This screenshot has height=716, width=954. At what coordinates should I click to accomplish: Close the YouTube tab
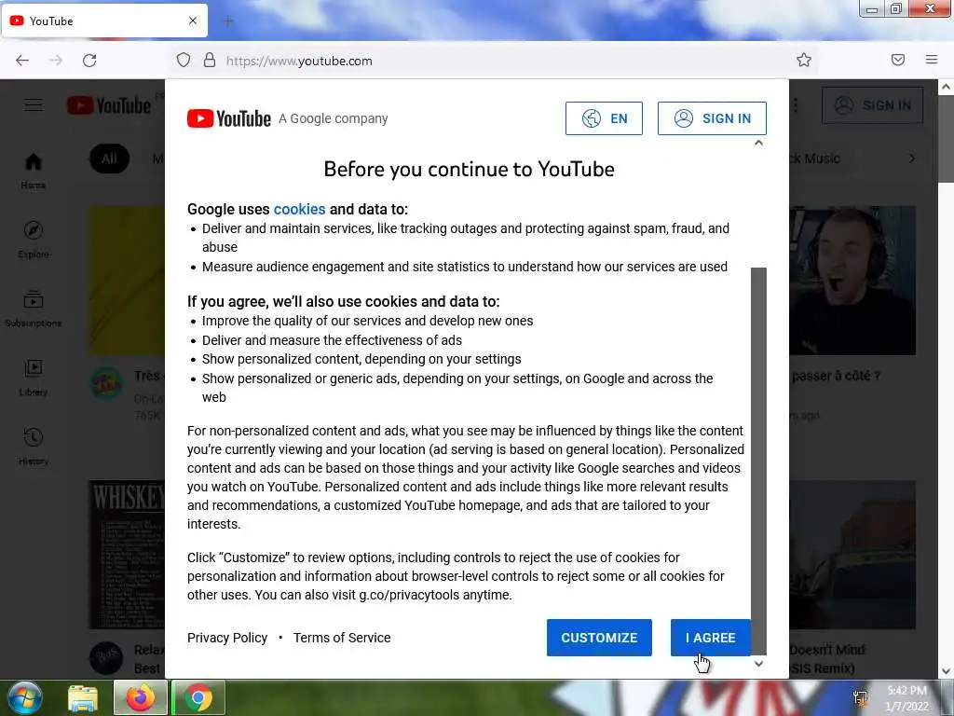[x=193, y=21]
